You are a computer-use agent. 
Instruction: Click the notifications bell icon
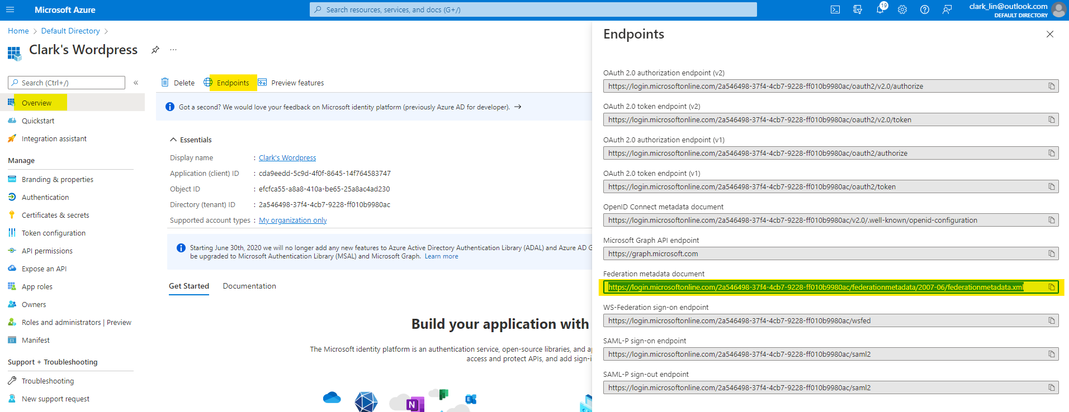pos(880,9)
